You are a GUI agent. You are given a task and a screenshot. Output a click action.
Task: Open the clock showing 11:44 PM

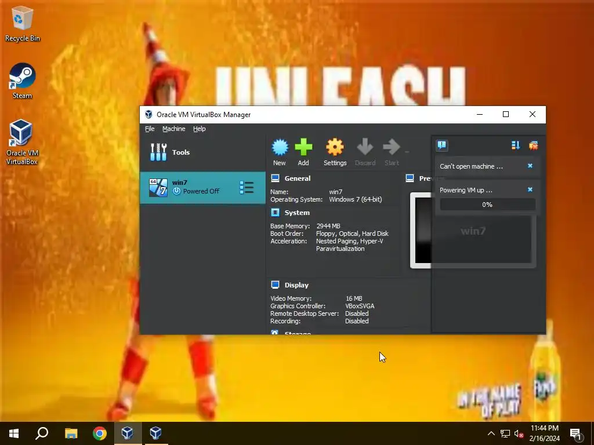[x=544, y=433]
